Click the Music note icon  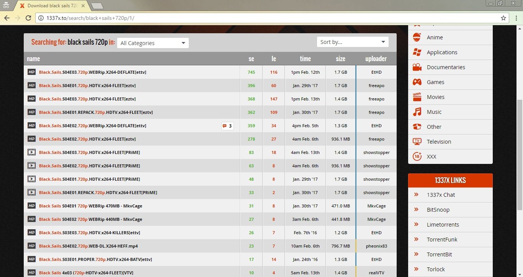(x=417, y=112)
